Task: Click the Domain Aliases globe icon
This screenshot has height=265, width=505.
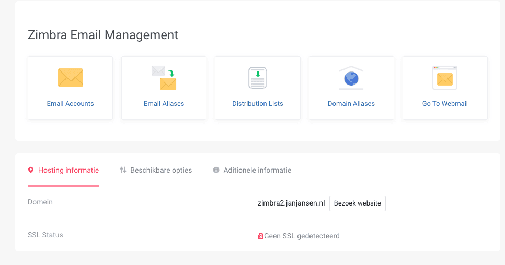Action: (x=351, y=78)
